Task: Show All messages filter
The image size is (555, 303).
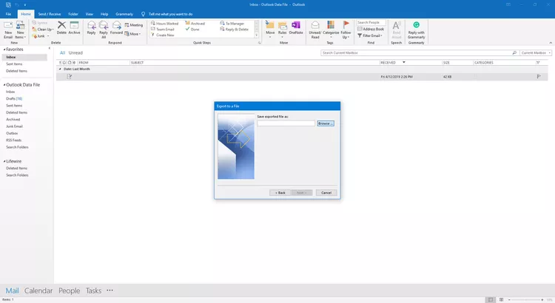Action: coord(62,52)
